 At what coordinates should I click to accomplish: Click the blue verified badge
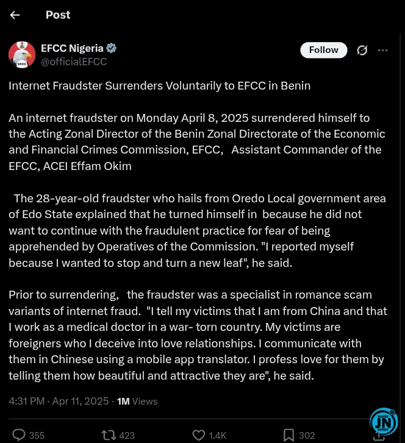(111, 48)
